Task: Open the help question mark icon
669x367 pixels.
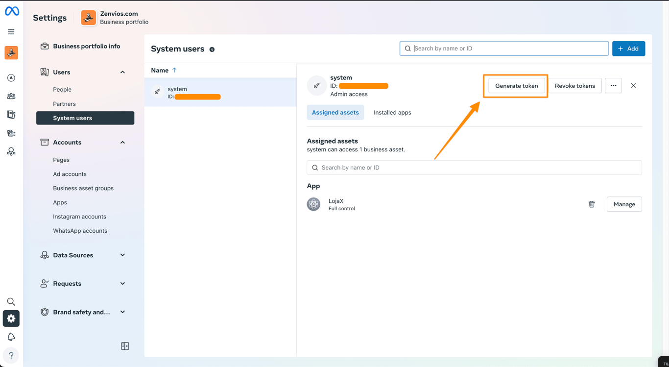Action: pos(11,355)
